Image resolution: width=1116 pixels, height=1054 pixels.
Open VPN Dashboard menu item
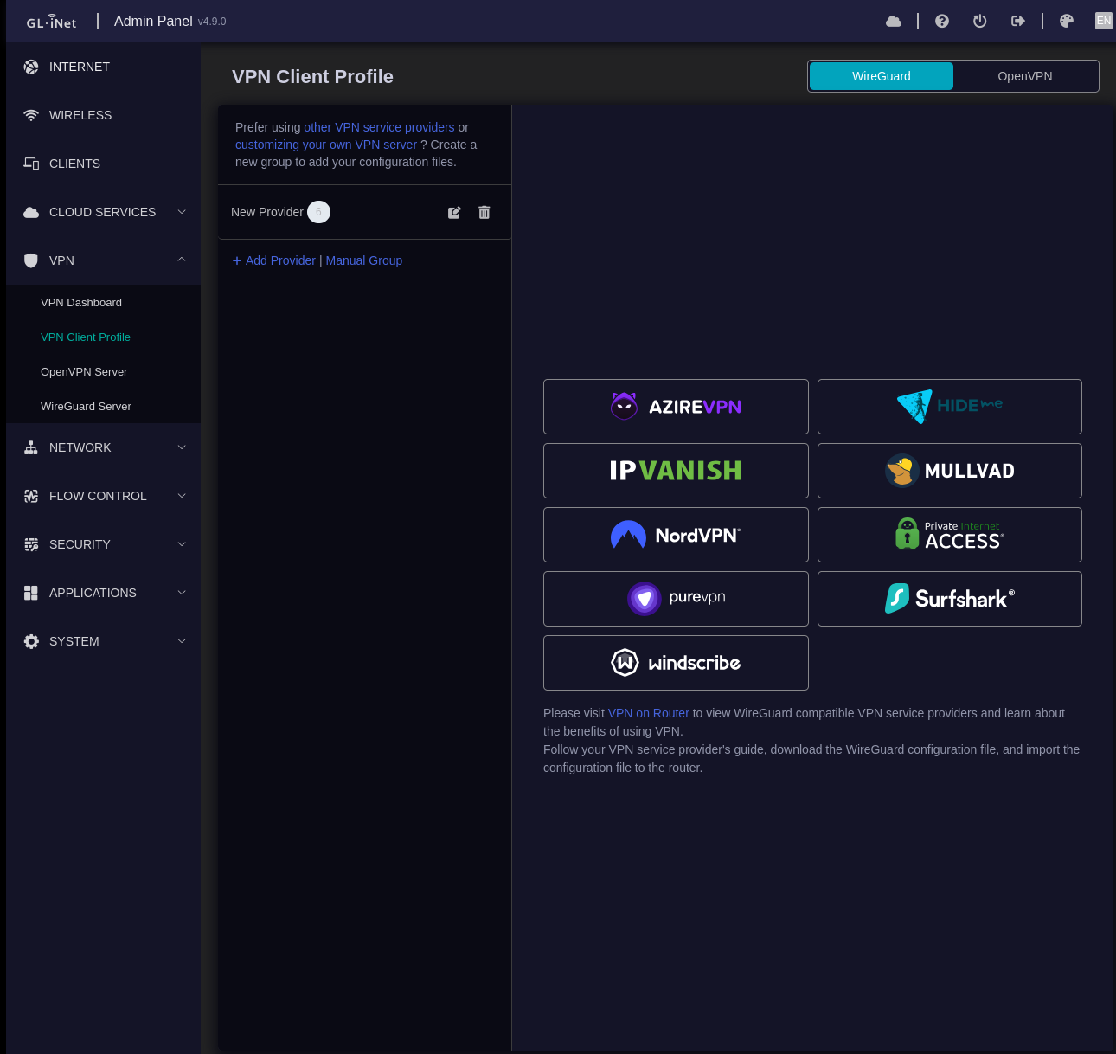click(81, 302)
